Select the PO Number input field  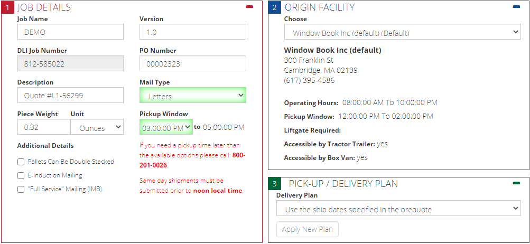(193, 63)
